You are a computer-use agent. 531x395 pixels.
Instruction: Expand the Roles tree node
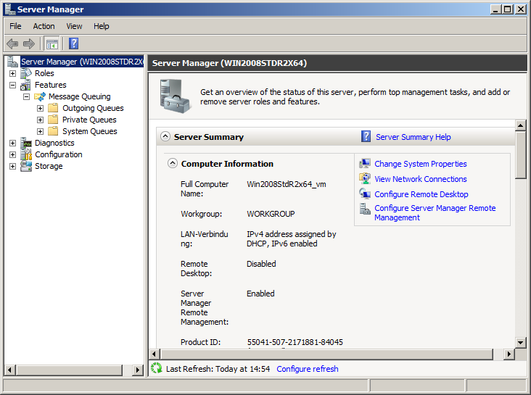(12, 73)
